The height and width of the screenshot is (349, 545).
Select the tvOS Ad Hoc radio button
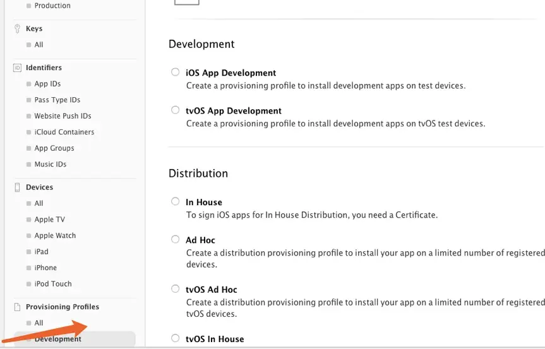click(x=175, y=288)
